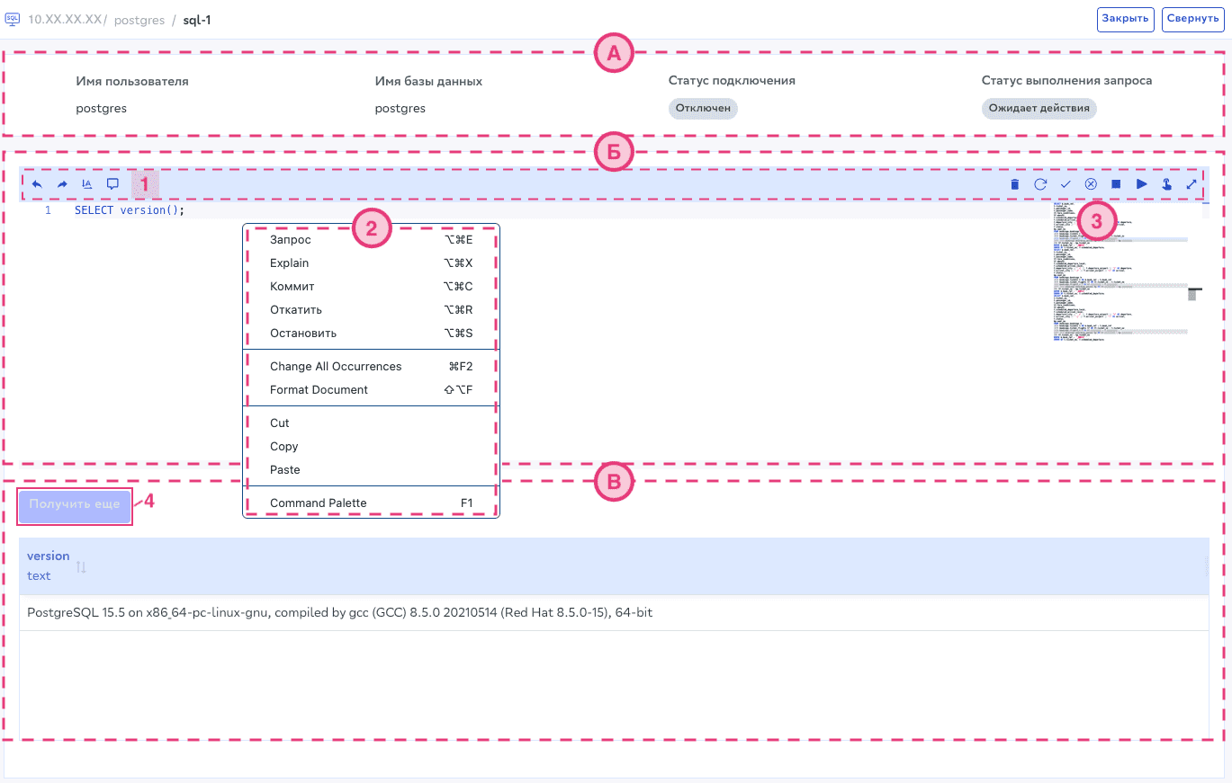The height and width of the screenshot is (783, 1232).
Task: Select Format Document in context menu
Action: (x=319, y=390)
